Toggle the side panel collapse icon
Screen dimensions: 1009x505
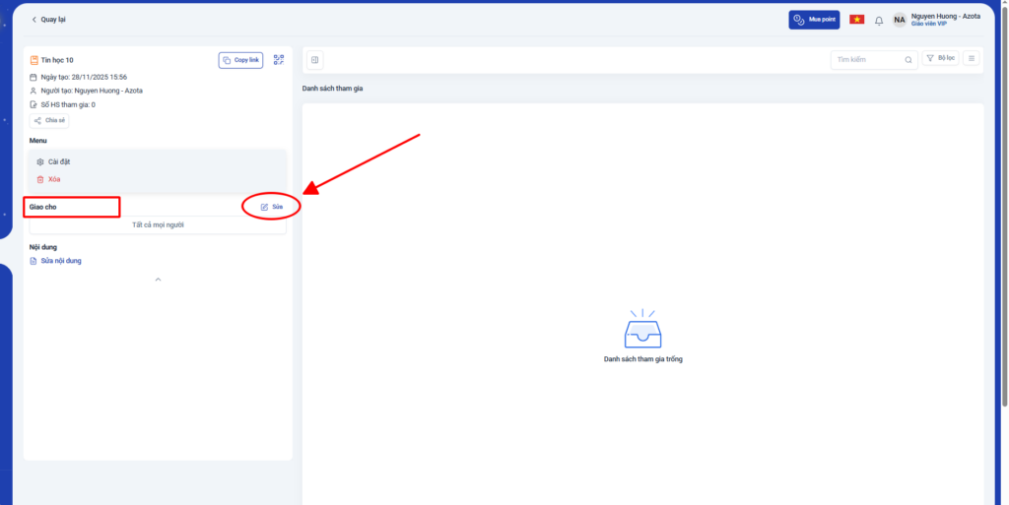[x=314, y=60]
